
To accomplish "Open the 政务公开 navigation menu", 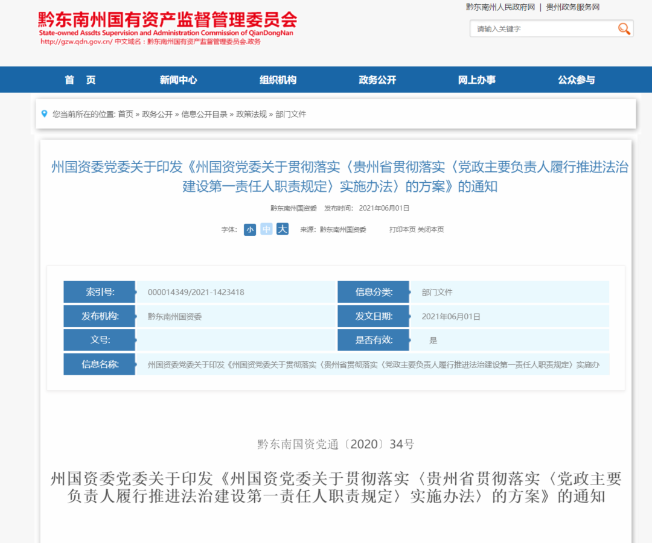I will (377, 80).
